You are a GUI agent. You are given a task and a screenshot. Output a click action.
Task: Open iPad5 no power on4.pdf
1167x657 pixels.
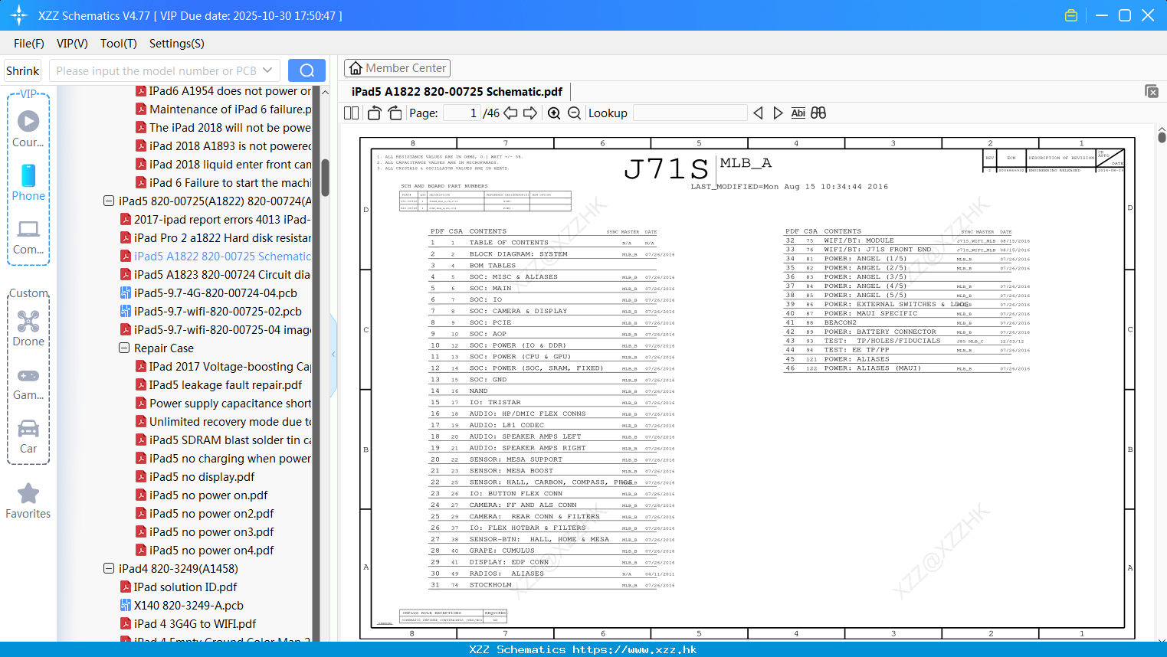tap(205, 551)
